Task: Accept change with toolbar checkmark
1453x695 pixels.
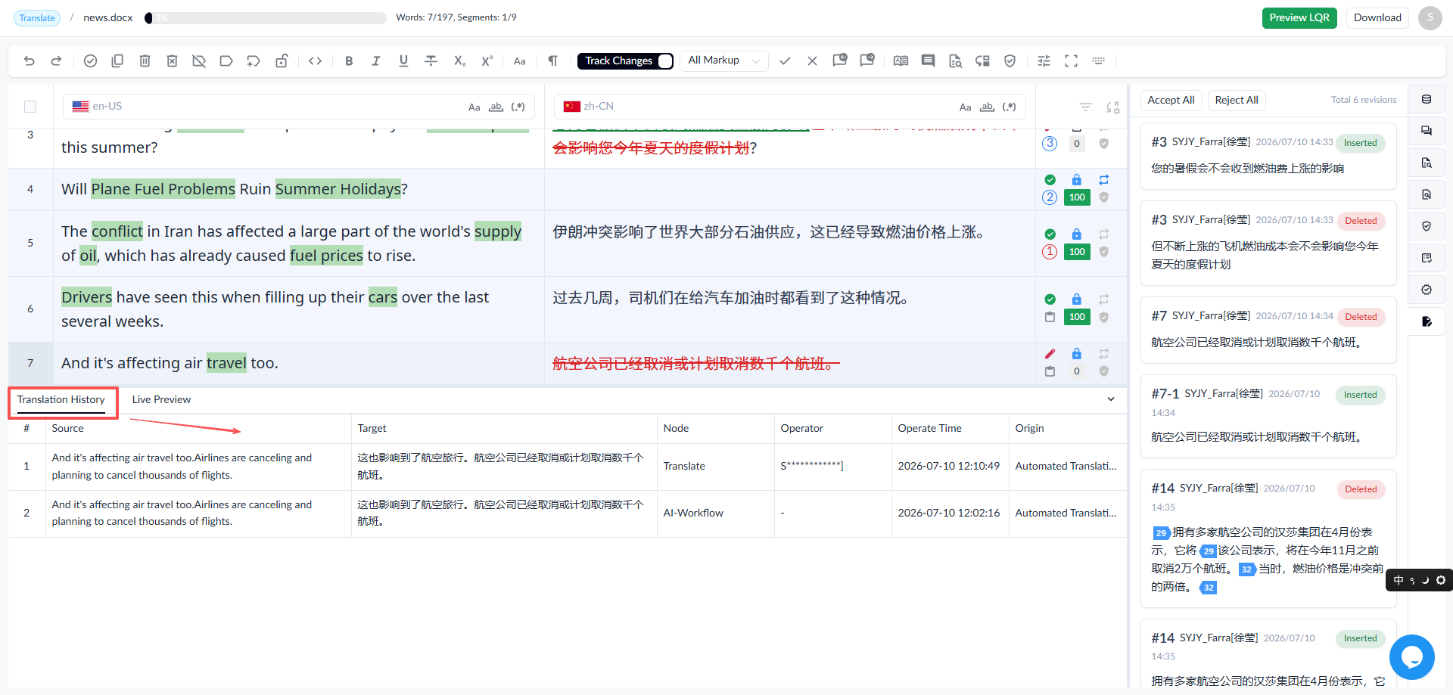Action: pyautogui.click(x=785, y=61)
